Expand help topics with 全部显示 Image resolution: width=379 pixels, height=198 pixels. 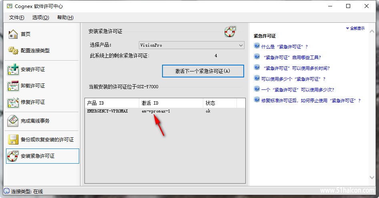tap(355, 28)
